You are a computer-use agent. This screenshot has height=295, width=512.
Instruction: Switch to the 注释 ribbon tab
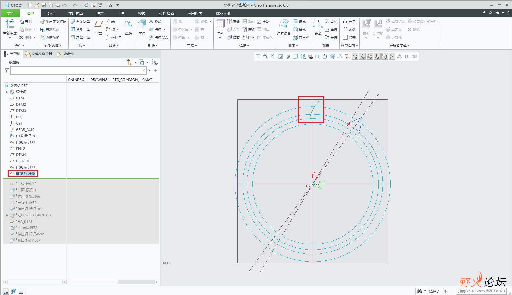point(100,13)
